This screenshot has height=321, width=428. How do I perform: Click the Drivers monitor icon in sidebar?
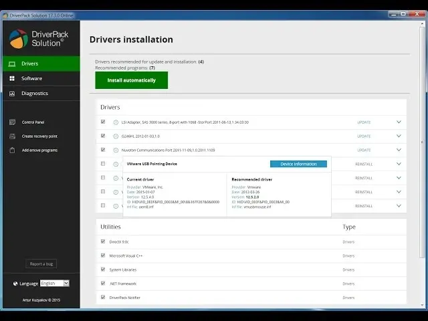12,64
